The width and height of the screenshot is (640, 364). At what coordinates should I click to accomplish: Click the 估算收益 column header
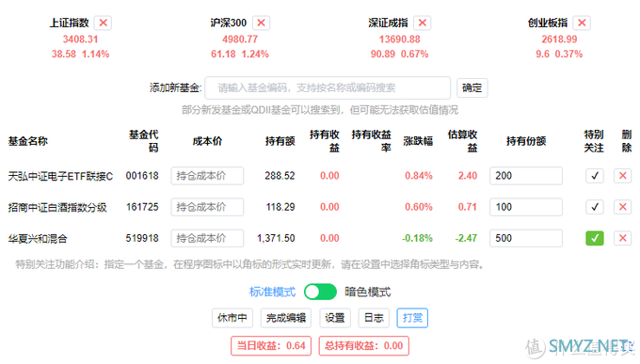click(462, 141)
